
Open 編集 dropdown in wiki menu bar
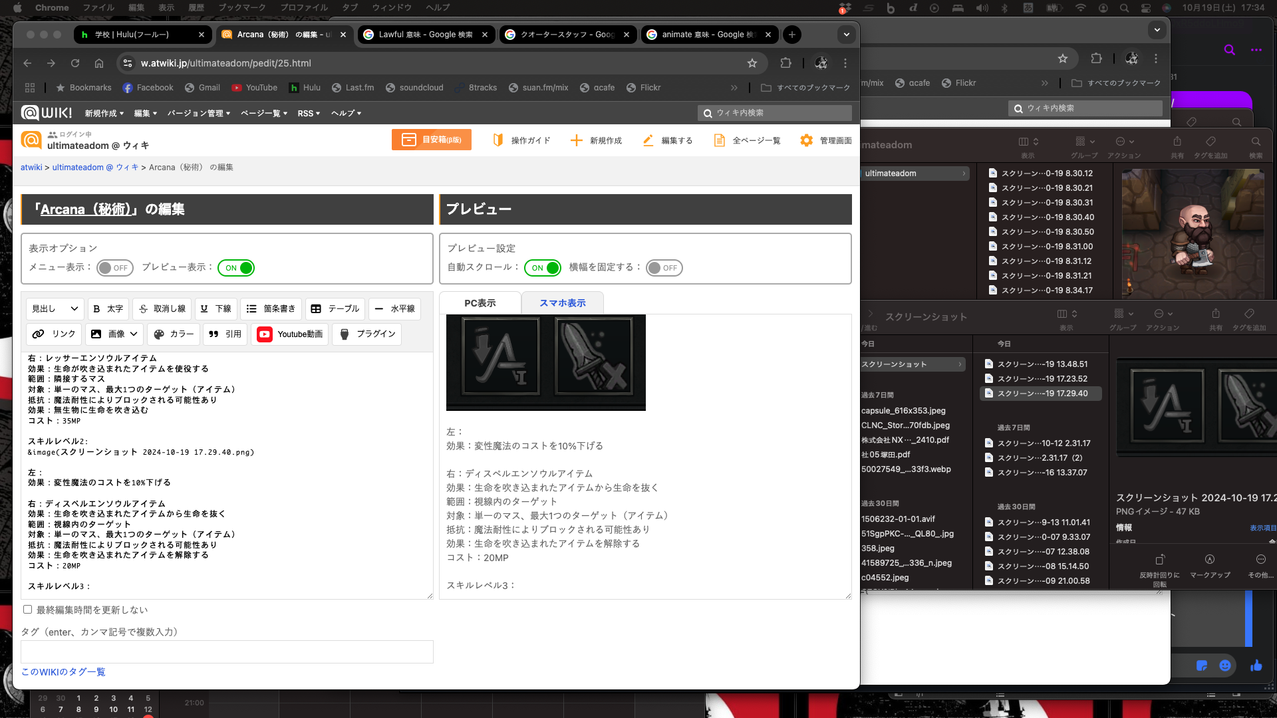[146, 114]
